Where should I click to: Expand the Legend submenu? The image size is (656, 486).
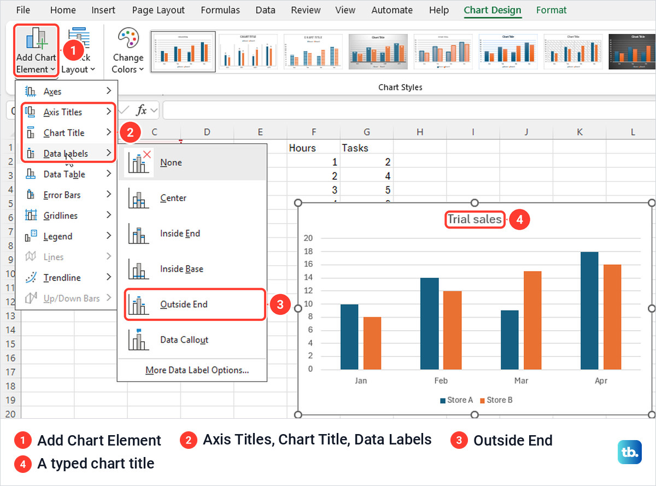[x=66, y=236]
